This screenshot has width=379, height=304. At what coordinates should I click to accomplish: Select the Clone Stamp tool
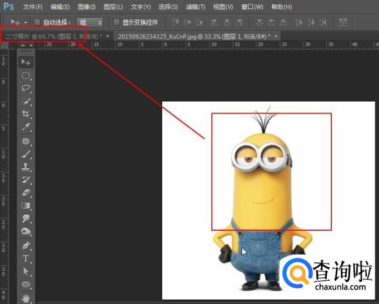(26, 167)
